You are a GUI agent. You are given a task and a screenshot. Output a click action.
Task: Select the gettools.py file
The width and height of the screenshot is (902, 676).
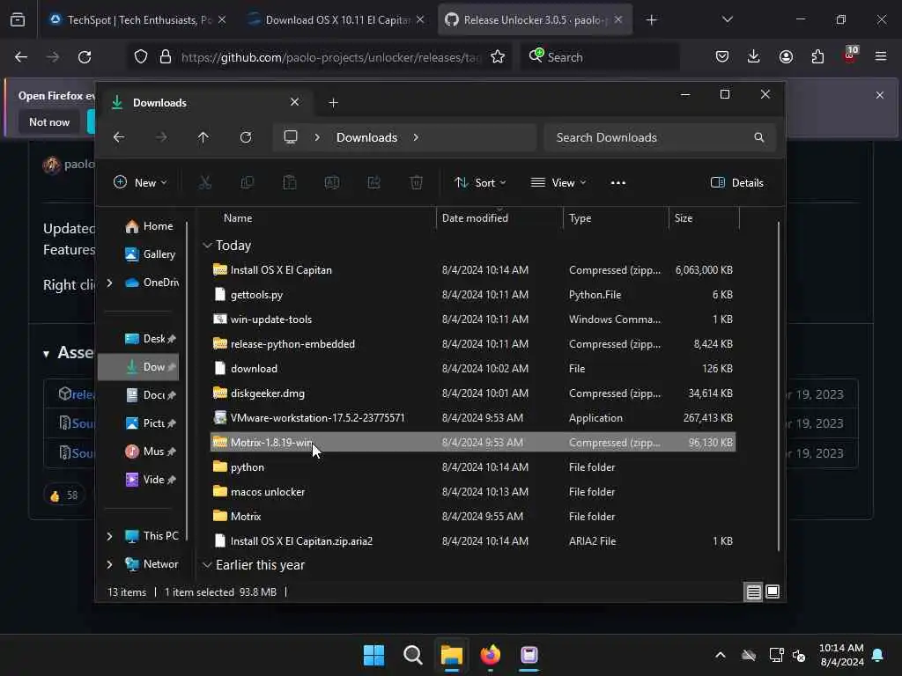click(x=473, y=294)
